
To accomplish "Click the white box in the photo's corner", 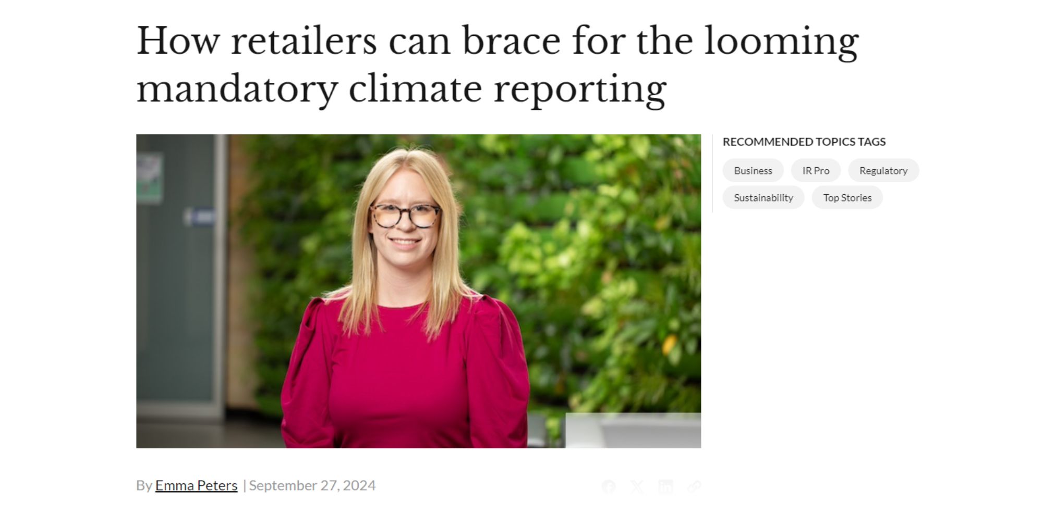I will 633,431.
